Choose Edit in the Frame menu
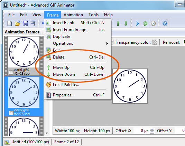 click(x=78, y=50)
